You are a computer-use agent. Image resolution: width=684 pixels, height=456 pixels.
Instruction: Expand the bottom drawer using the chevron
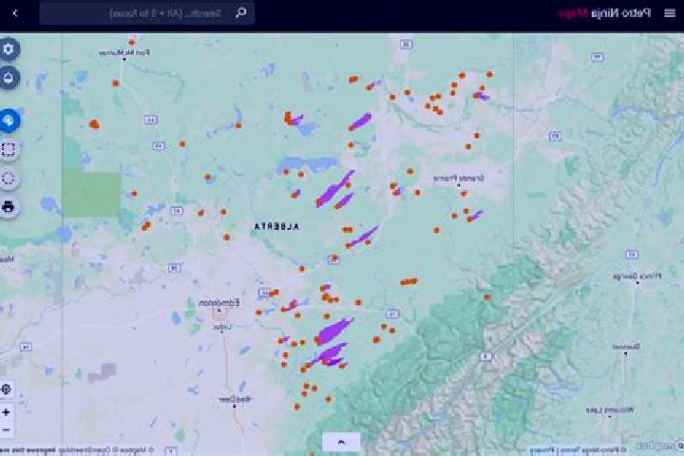click(341, 442)
